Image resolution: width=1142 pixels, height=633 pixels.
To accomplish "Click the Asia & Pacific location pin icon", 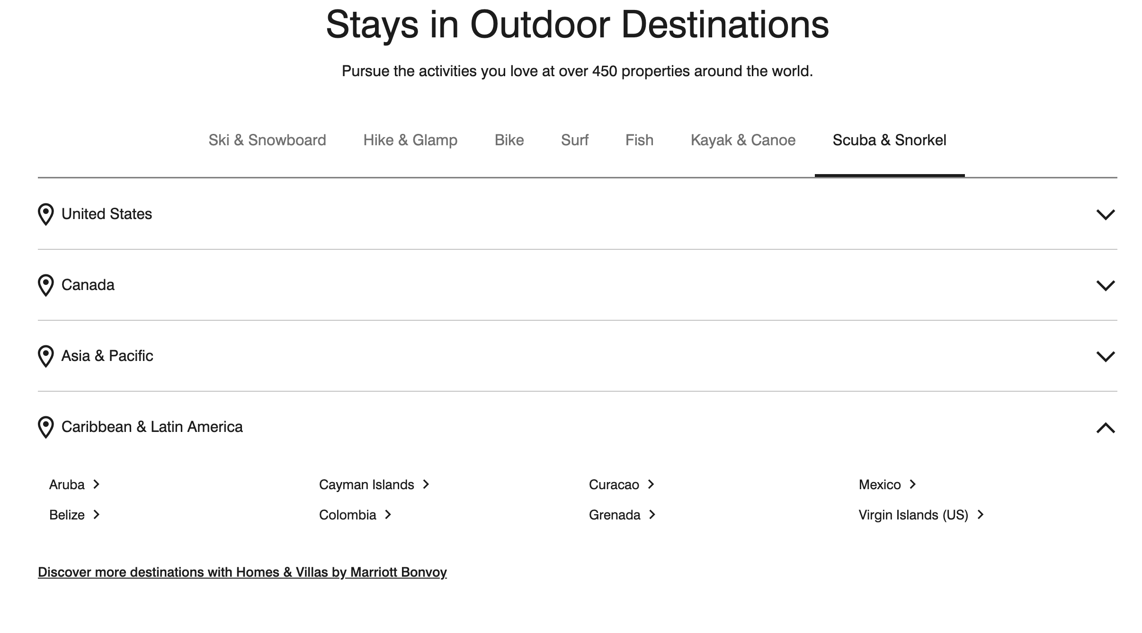I will 45,356.
